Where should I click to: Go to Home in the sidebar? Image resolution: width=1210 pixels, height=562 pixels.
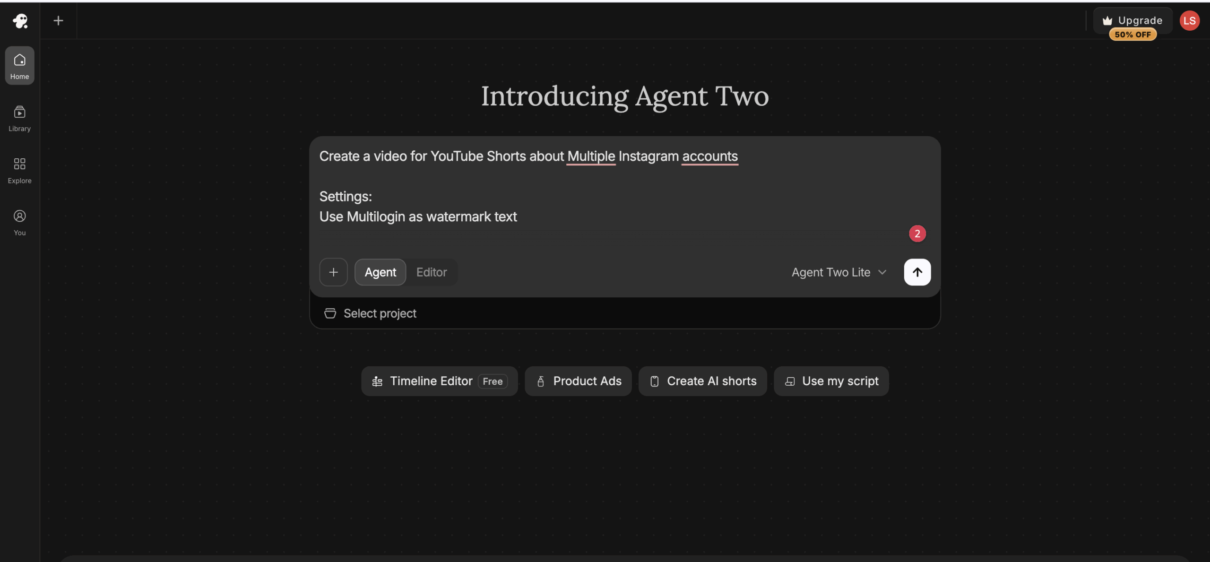coord(19,66)
